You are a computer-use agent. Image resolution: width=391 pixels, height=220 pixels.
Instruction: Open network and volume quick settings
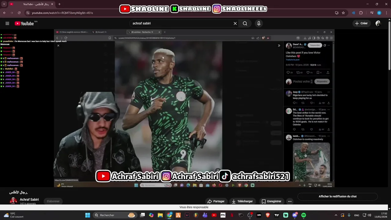point(367,215)
